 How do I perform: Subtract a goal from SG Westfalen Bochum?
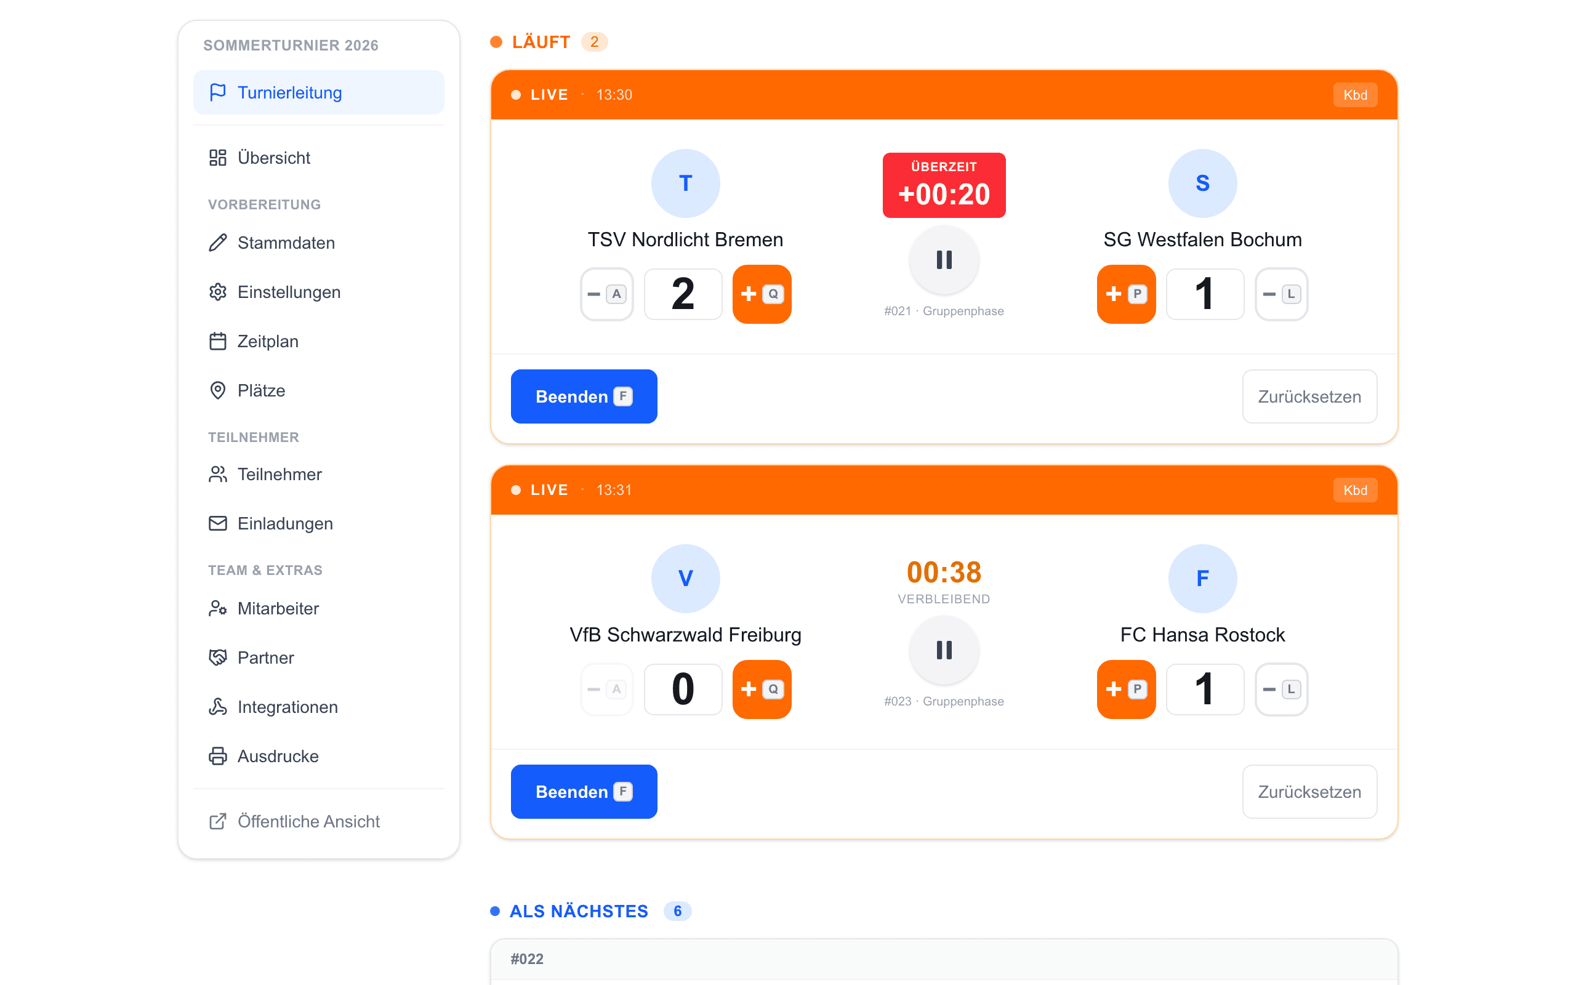click(1281, 294)
